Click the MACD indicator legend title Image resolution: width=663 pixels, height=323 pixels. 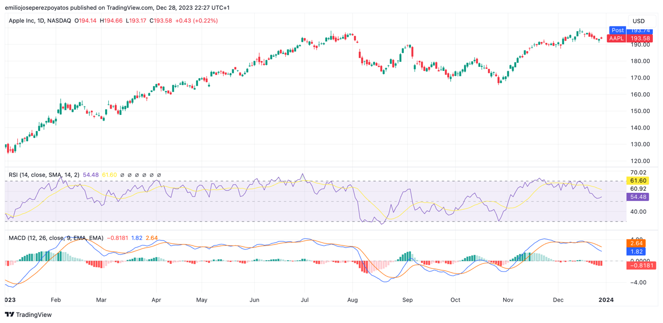click(x=56, y=238)
